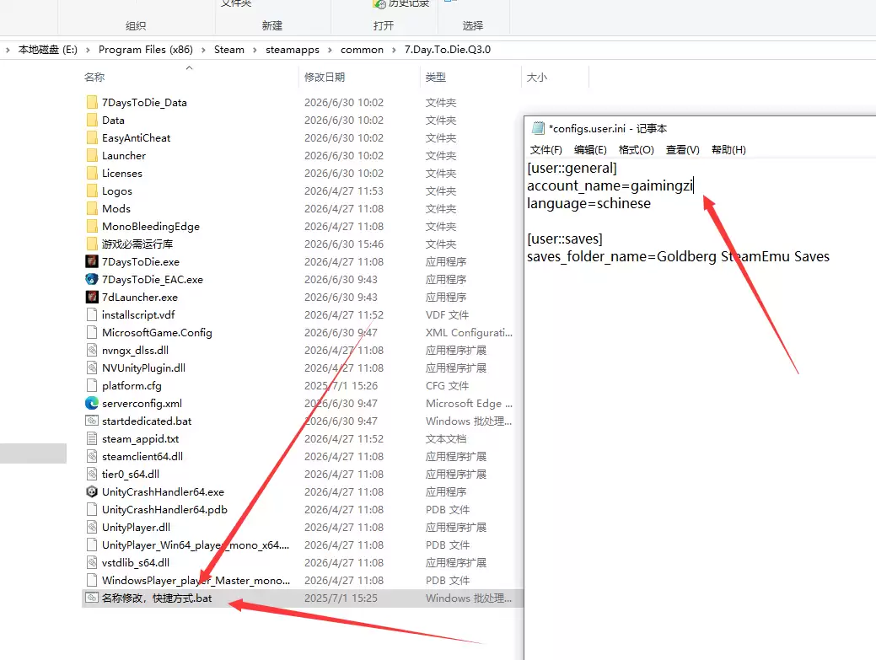876x660 pixels.
Task: Expand the chevron after Steam in the address bar
Action: pyautogui.click(x=255, y=50)
